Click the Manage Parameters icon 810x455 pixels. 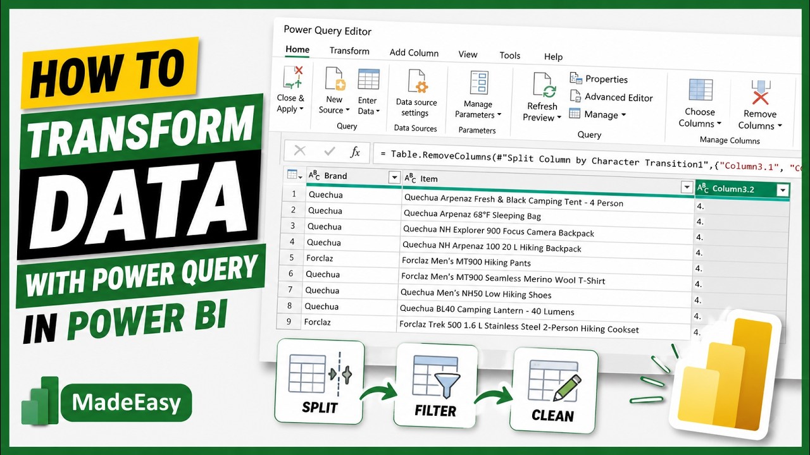(479, 83)
